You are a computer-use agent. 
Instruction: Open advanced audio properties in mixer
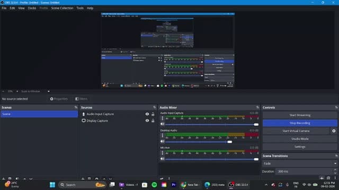(162, 178)
